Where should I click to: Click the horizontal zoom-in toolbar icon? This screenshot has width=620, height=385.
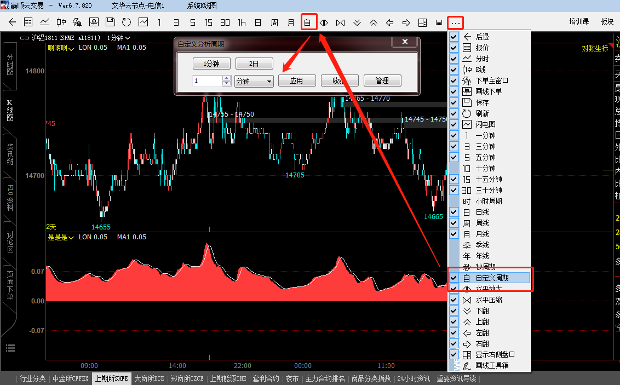click(324, 22)
